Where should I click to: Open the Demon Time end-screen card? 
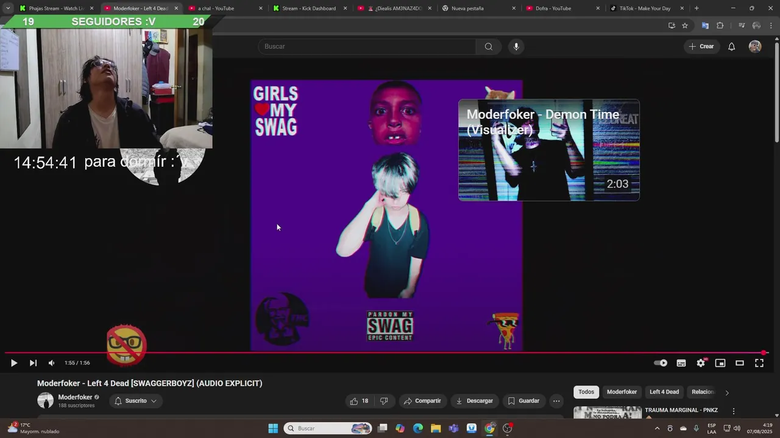549,150
